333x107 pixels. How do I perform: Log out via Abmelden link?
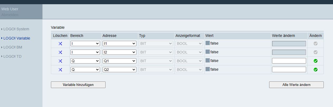point(10,15)
